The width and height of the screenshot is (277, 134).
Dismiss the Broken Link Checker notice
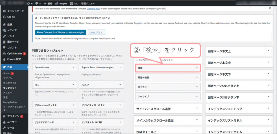tap(270, 8)
